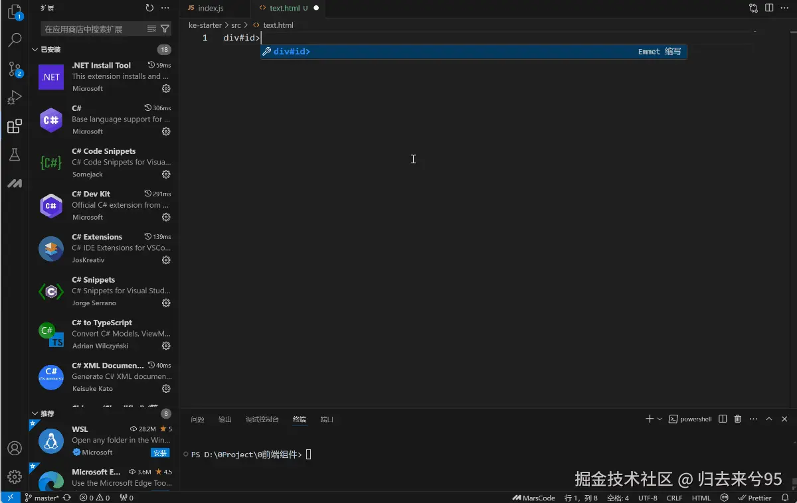Image resolution: width=797 pixels, height=503 pixels.
Task: Open settings gear for C# Dev Kit
Action: pos(166,217)
